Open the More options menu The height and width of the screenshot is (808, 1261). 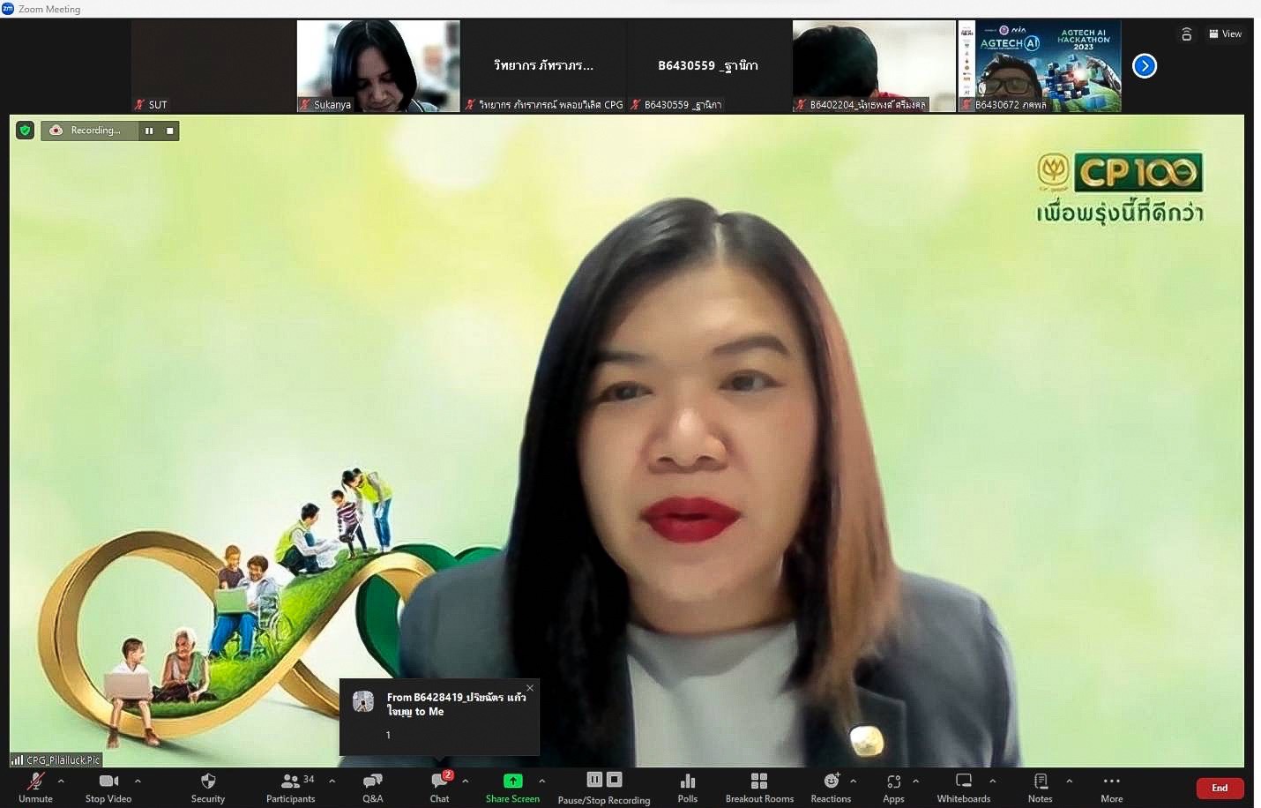(x=1111, y=786)
